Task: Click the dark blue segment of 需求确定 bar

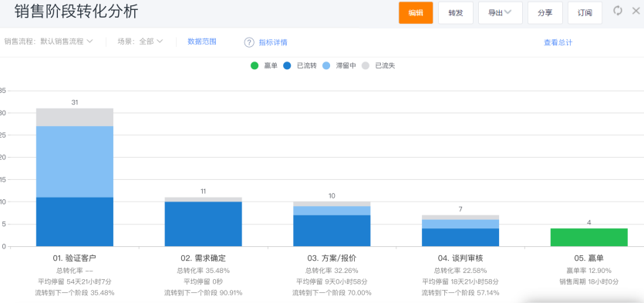Action: [x=204, y=224]
